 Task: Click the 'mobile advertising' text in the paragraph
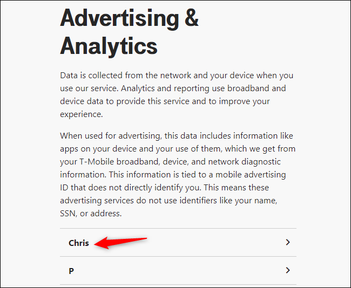pyautogui.click(x=240, y=174)
